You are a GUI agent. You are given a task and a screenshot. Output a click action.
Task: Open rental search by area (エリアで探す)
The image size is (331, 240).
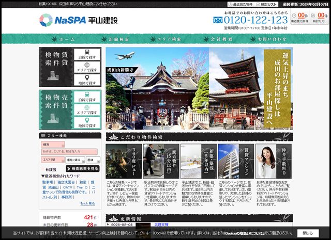click(87, 67)
